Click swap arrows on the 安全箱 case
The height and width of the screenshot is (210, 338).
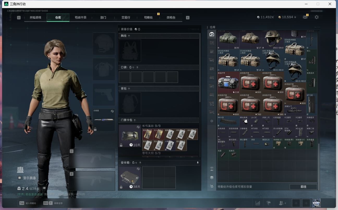click(x=138, y=169)
